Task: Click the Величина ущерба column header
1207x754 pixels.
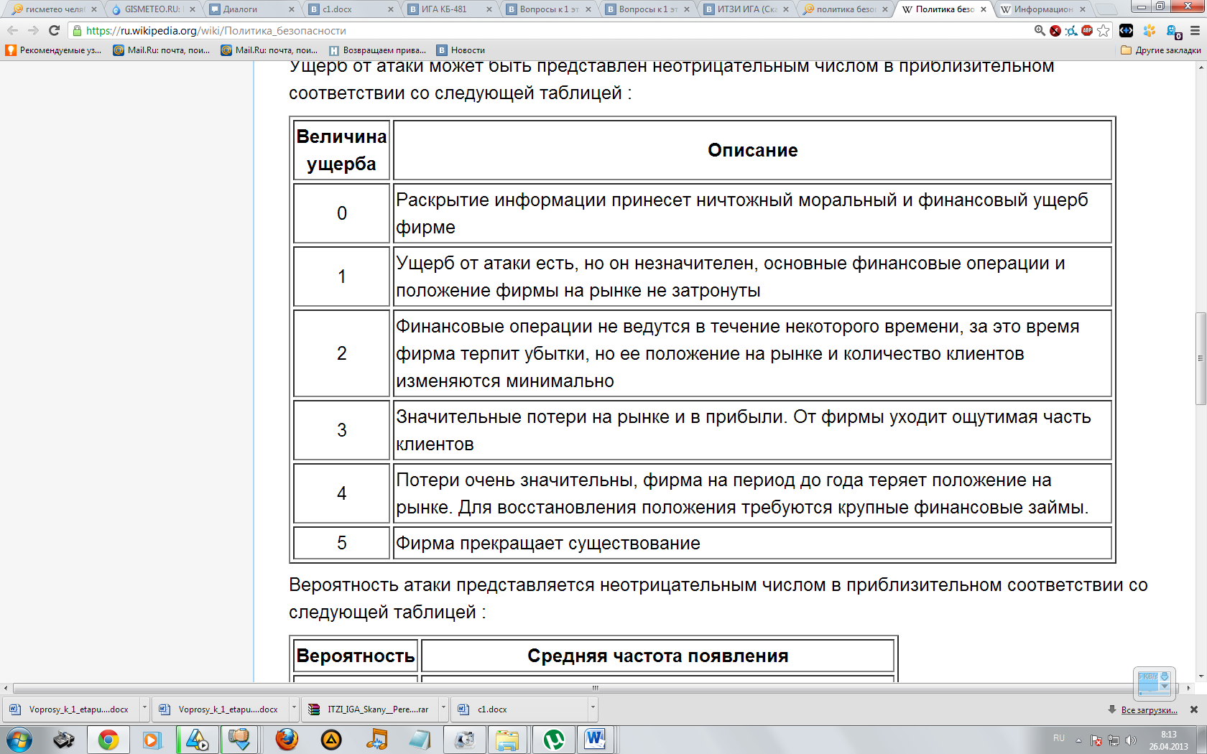Action: click(341, 150)
